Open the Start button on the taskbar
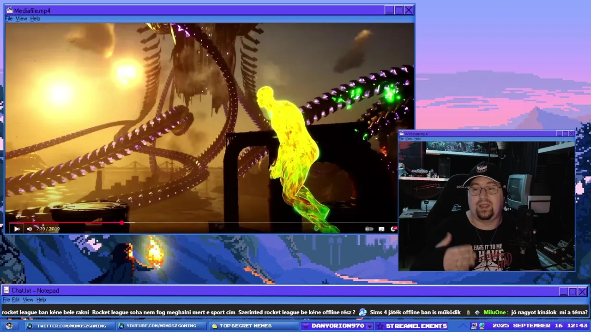The image size is (591, 332). click(9, 326)
